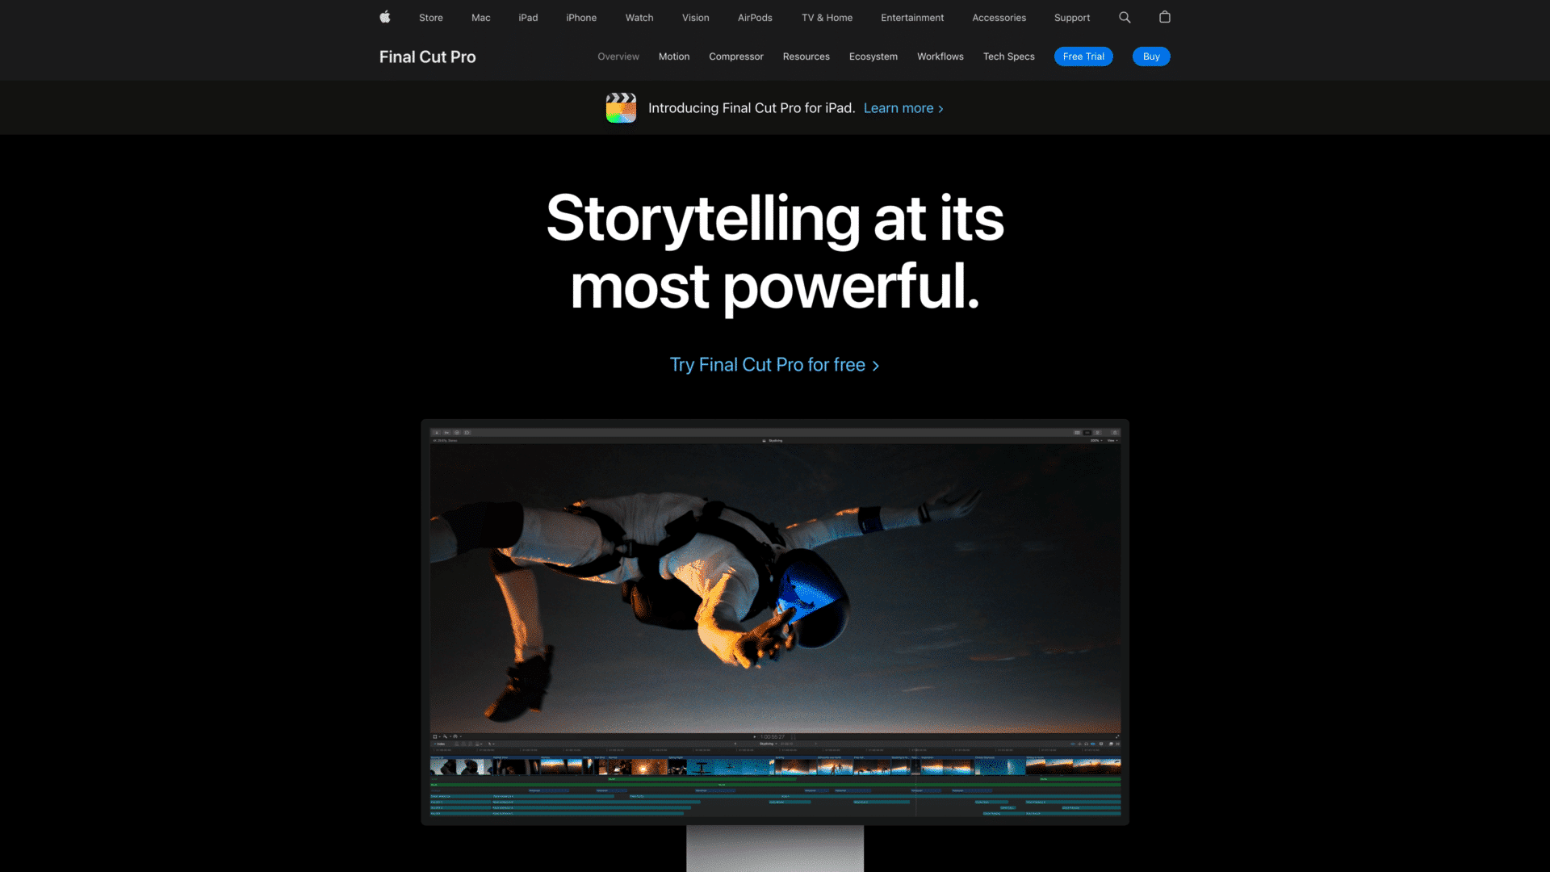
Task: Open the TV & Home menu item
Action: (827, 18)
